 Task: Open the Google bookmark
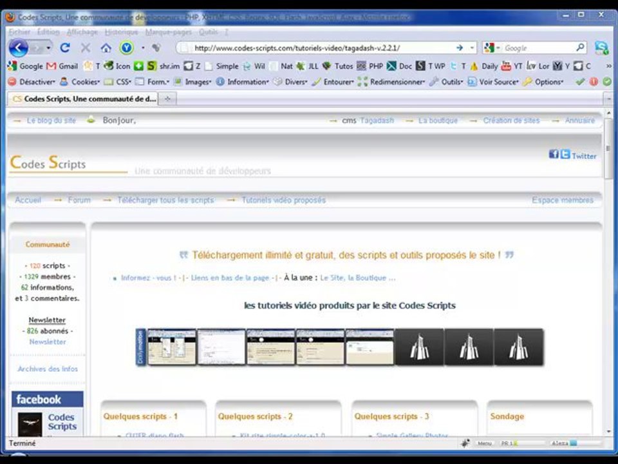coord(25,66)
